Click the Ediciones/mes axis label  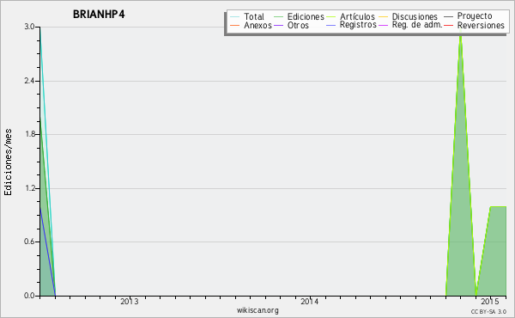(8, 162)
